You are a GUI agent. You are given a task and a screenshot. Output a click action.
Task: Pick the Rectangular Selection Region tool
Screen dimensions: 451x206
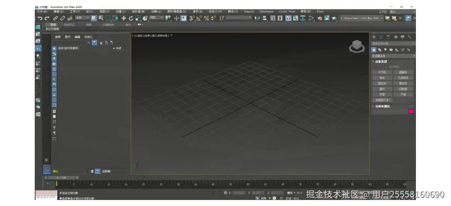(x=108, y=18)
